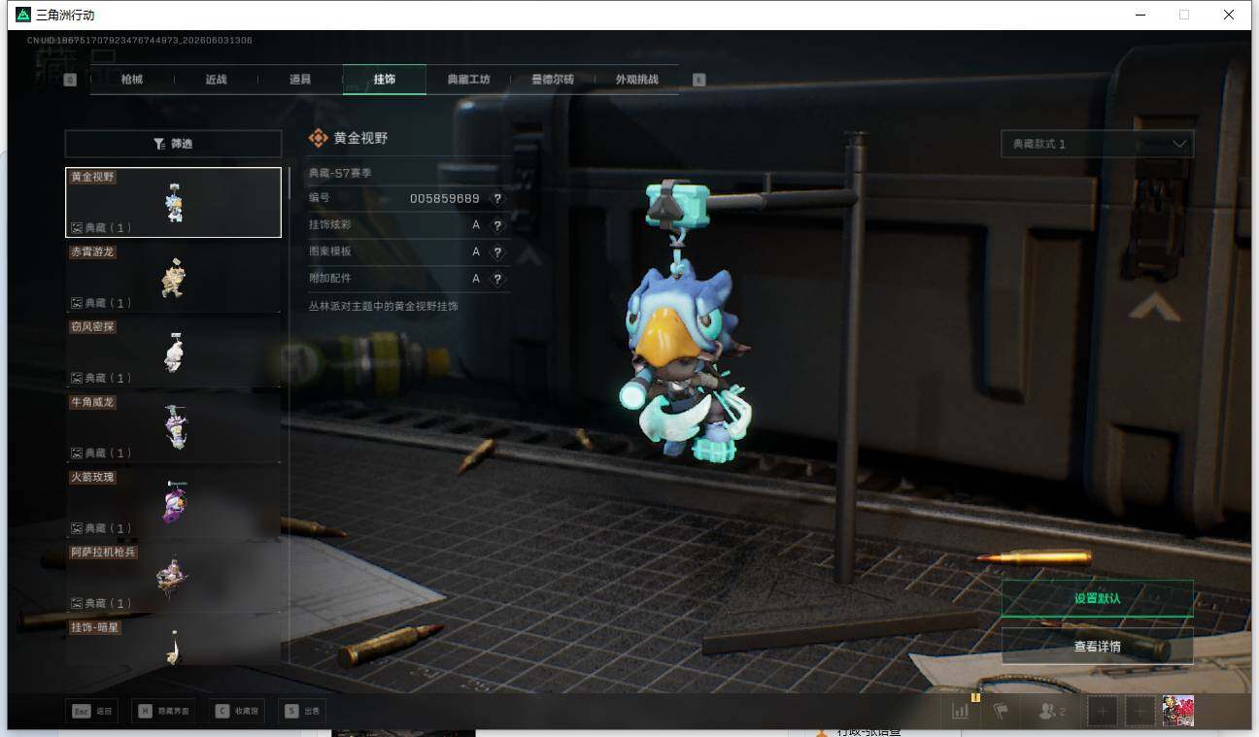Image resolution: width=1259 pixels, height=737 pixels.
Task: Click the 典藏 icon on the 窃风密探 card
Action: (77, 378)
